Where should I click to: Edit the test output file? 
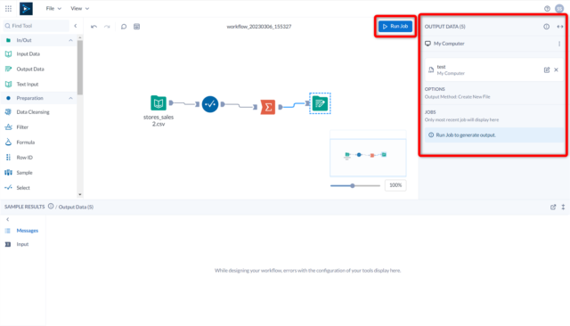point(546,69)
